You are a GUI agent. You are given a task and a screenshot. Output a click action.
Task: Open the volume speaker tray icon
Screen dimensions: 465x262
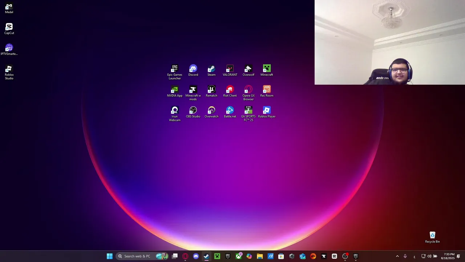(x=429, y=256)
